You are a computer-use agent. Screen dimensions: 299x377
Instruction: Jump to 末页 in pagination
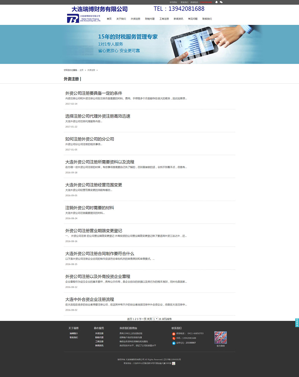[x=149, y=319]
